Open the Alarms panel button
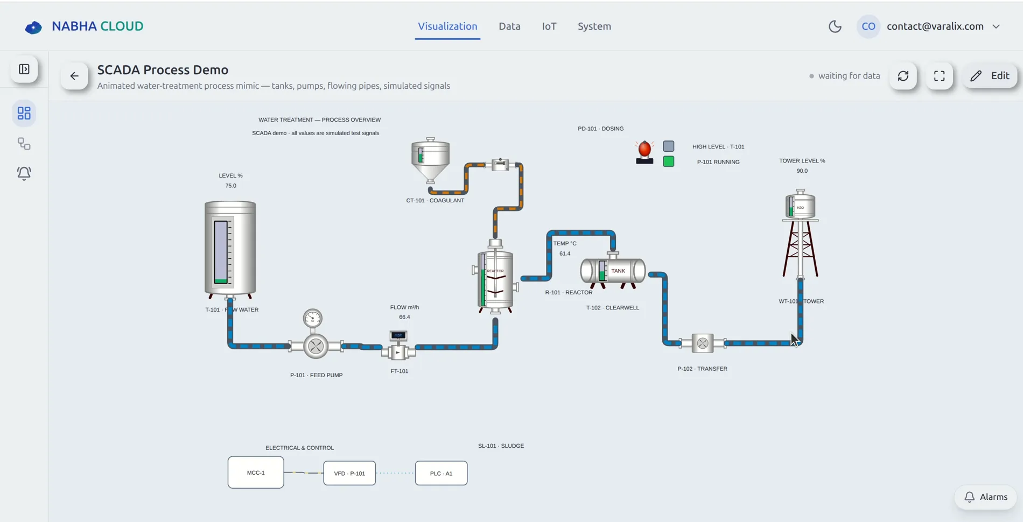Image resolution: width=1023 pixels, height=522 pixels. click(985, 497)
